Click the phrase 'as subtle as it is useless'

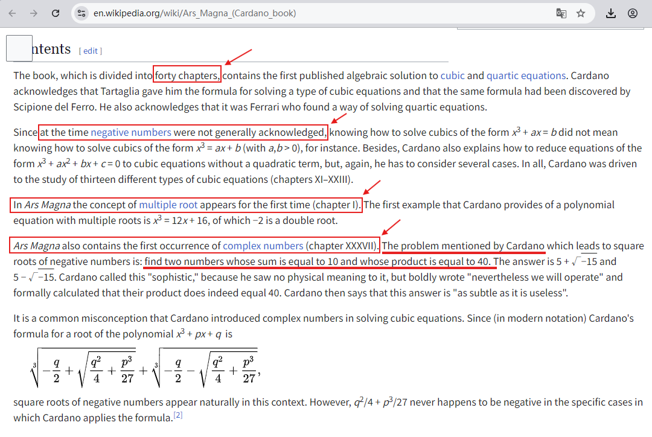[510, 293]
